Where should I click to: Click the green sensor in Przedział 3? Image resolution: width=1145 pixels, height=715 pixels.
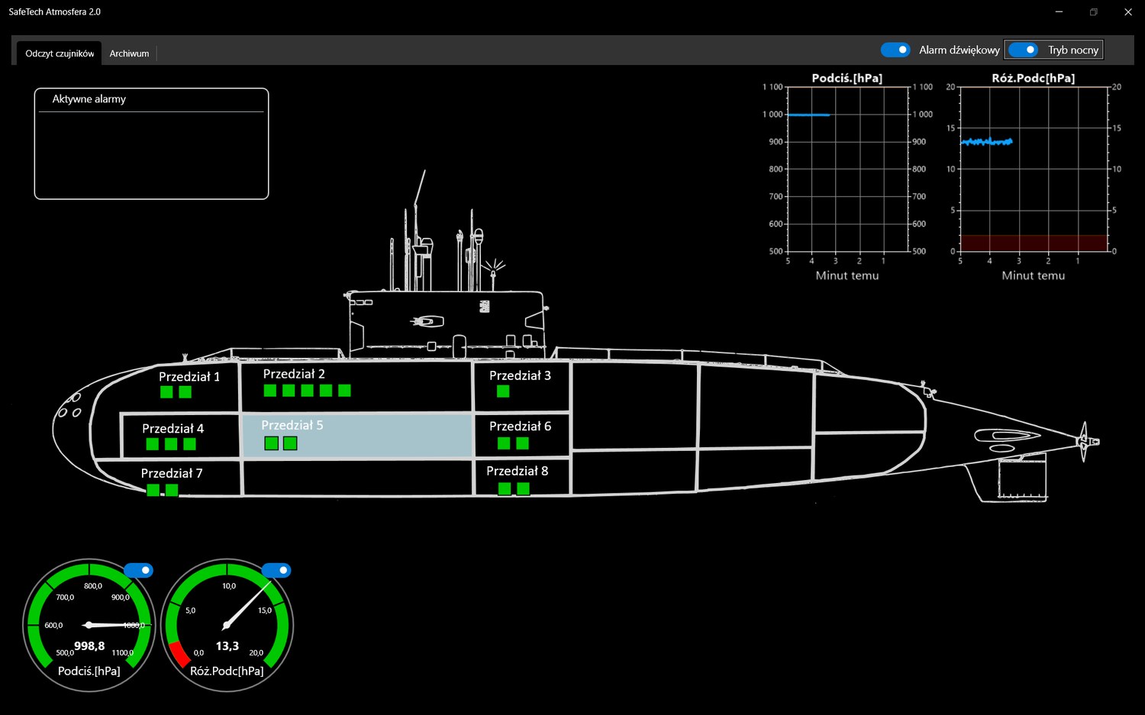pyautogui.click(x=503, y=391)
